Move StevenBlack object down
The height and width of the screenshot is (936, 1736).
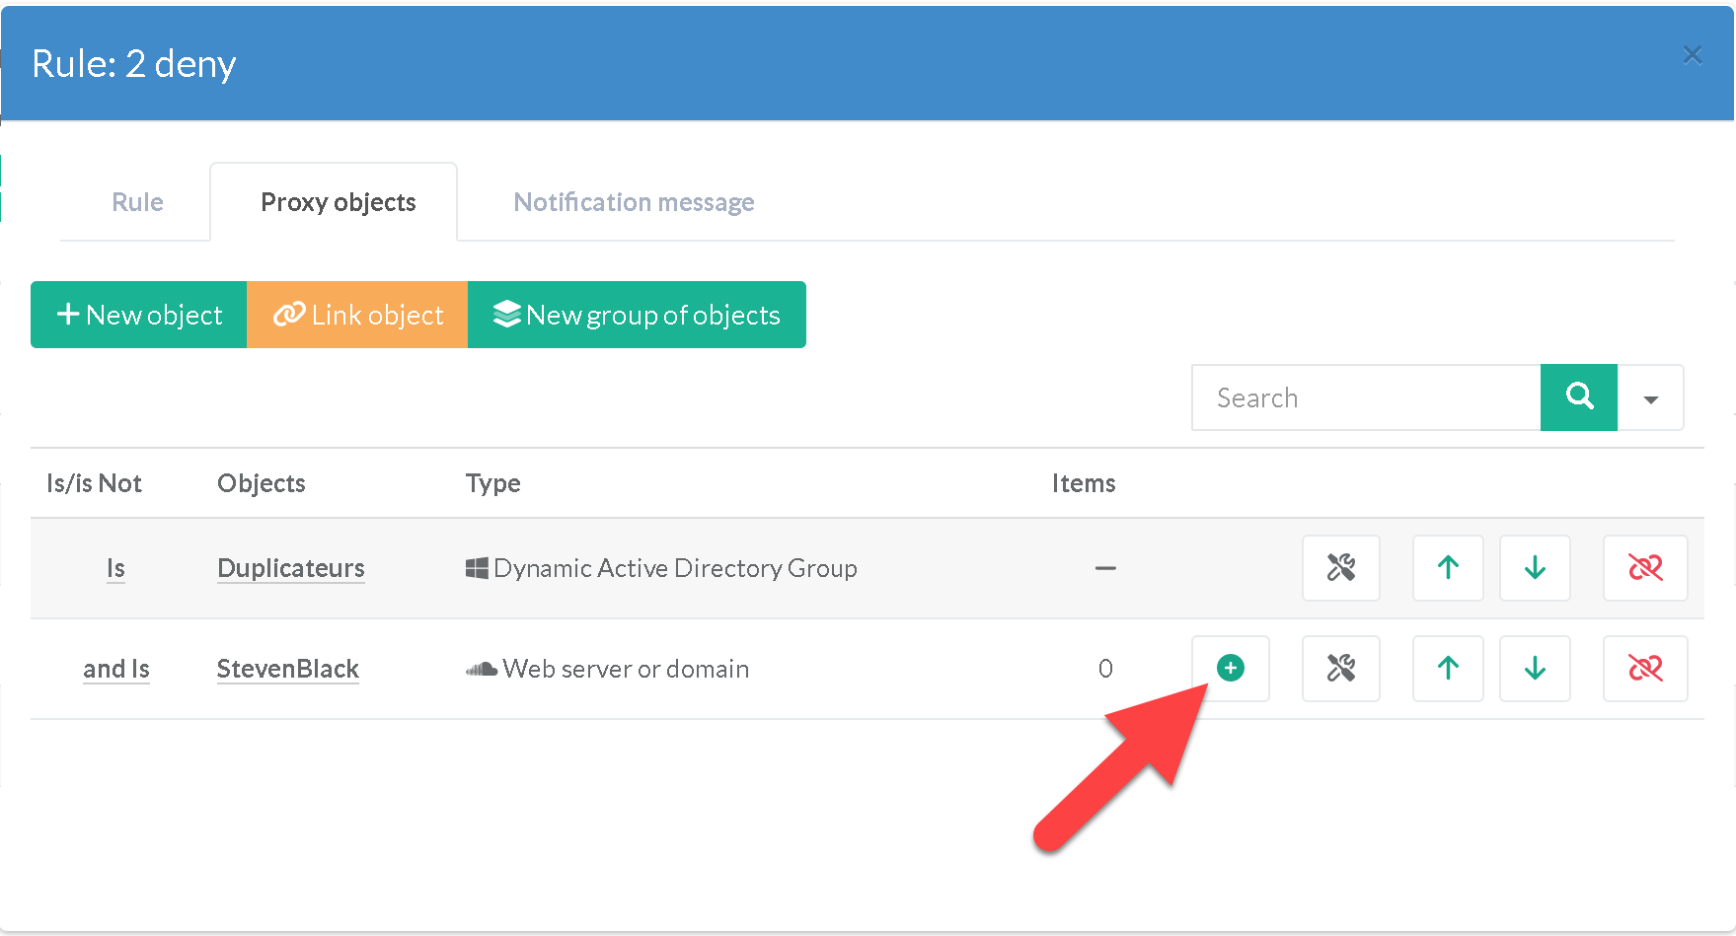(1535, 669)
